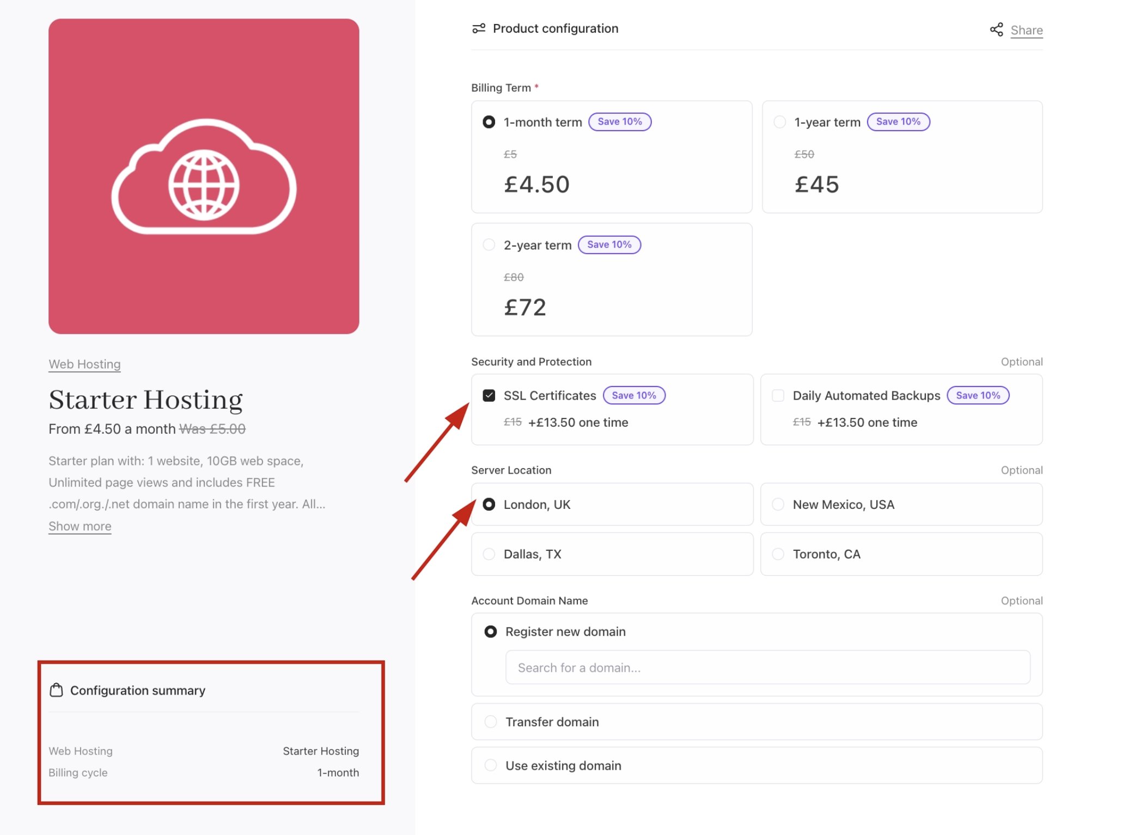This screenshot has height=835, width=1123.
Task: Click the Product configuration title
Action: [556, 28]
